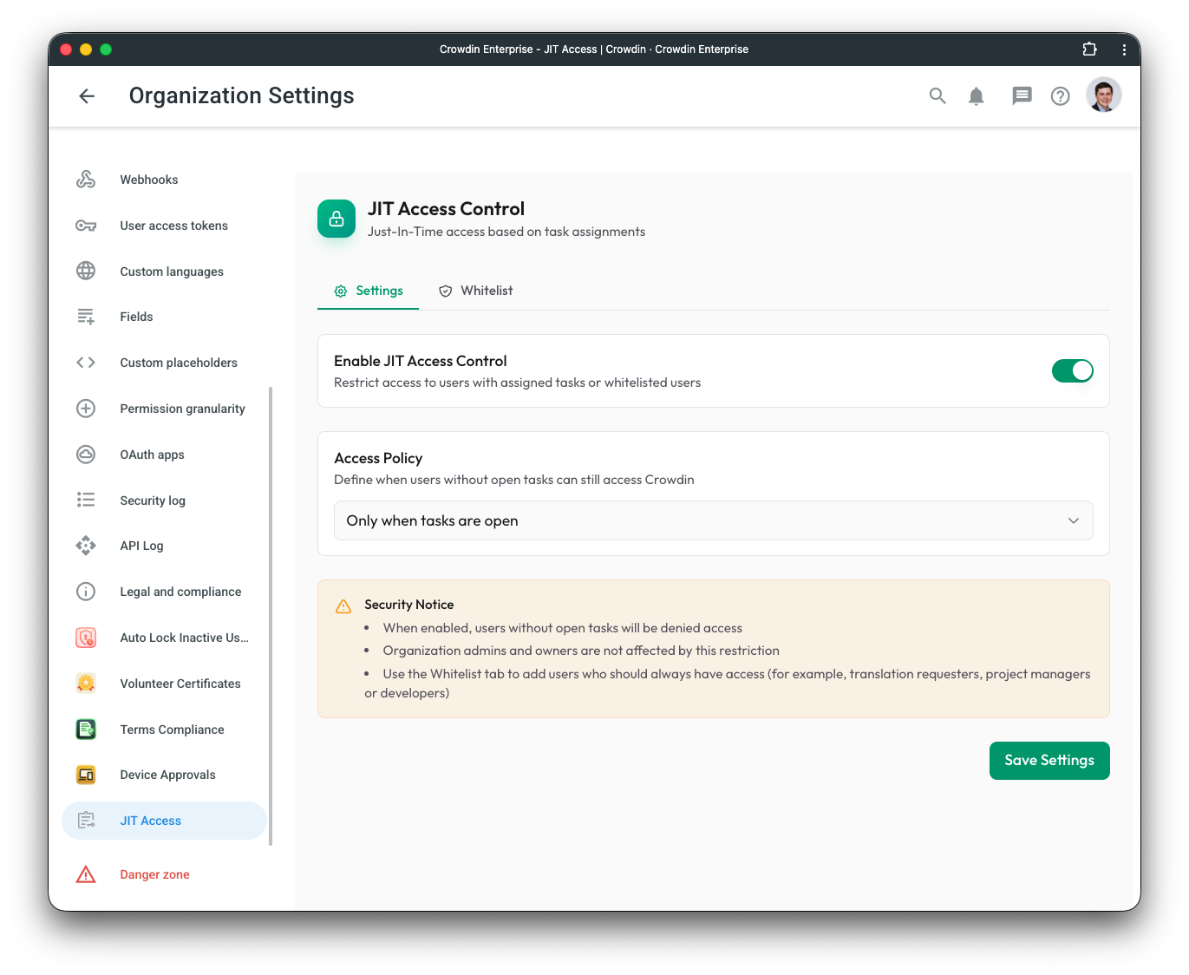
Task: Click the Volunteer Certificates badge icon
Action: tap(86, 684)
